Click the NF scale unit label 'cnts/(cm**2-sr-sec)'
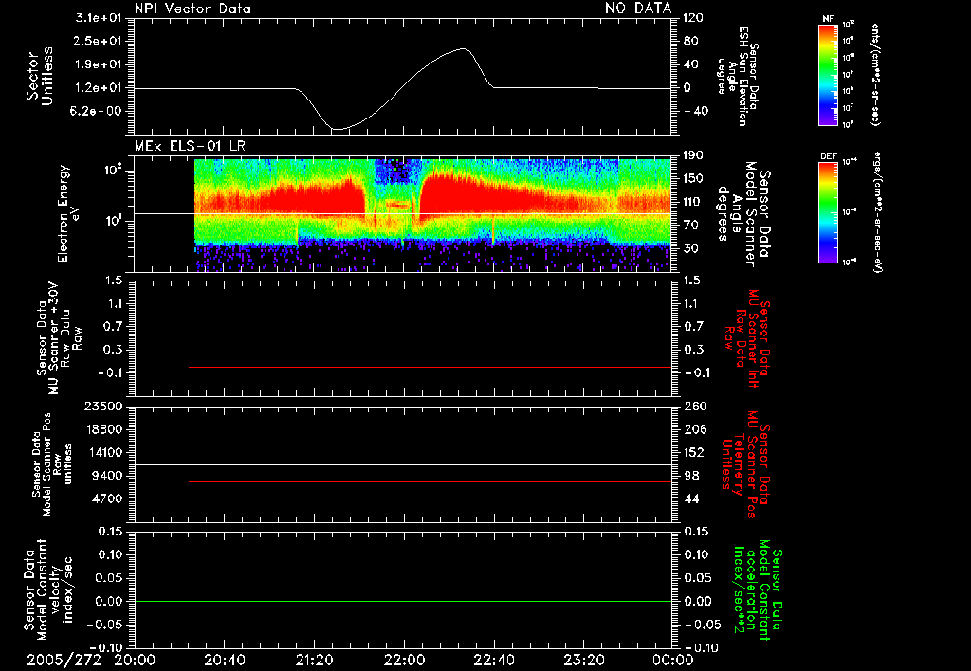 click(x=875, y=75)
